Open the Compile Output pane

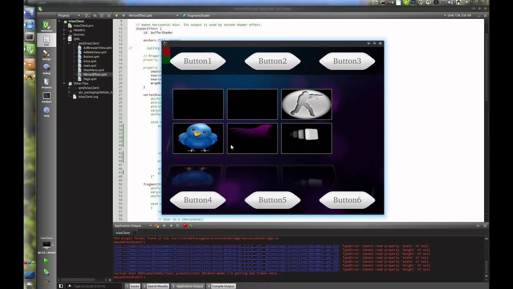point(221,286)
